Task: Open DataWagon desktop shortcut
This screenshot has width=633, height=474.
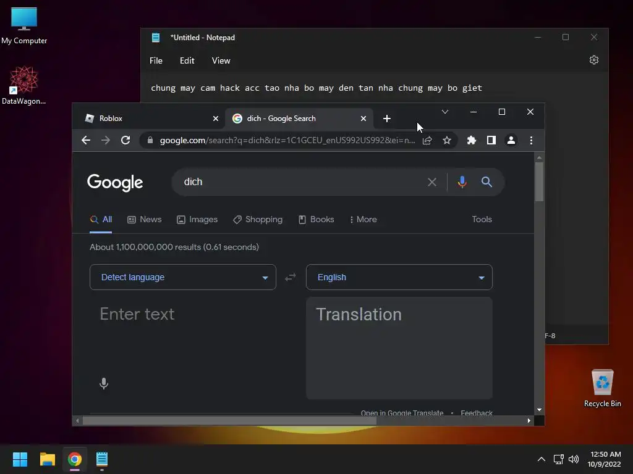Action: (24, 85)
